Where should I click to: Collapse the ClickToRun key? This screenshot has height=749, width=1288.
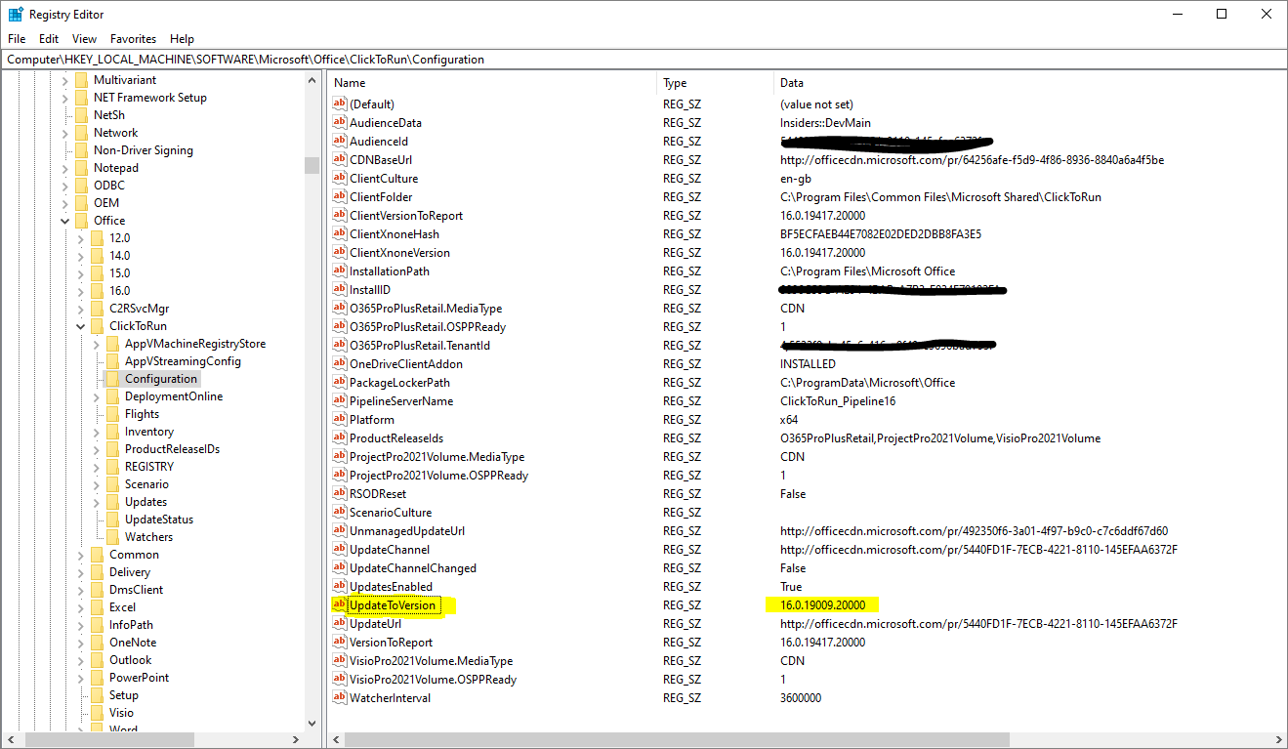(81, 326)
